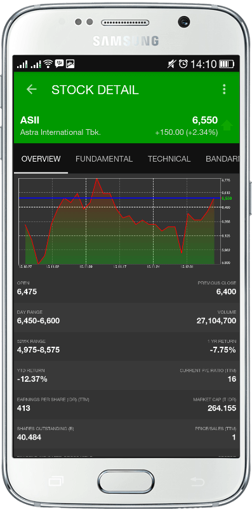Tap the hardware back key
Image resolution: width=252 pixels, height=509 pixels.
[197, 481]
